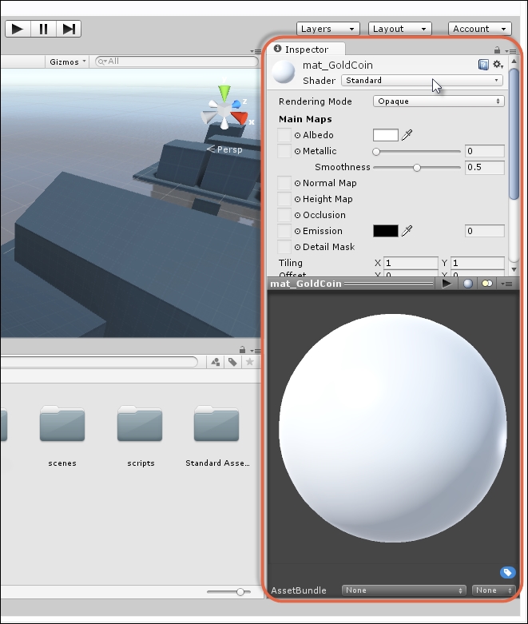Click the Normal Map texture slot

pos(284,183)
